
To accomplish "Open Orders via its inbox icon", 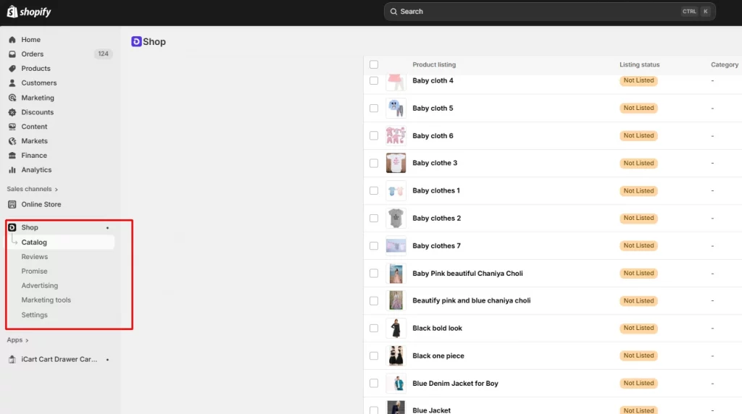I will click(x=12, y=54).
